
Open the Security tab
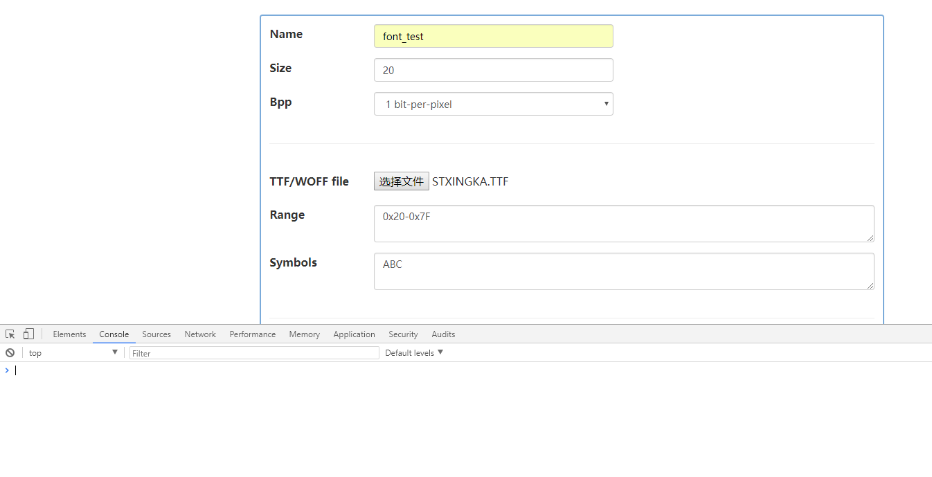pyautogui.click(x=403, y=334)
